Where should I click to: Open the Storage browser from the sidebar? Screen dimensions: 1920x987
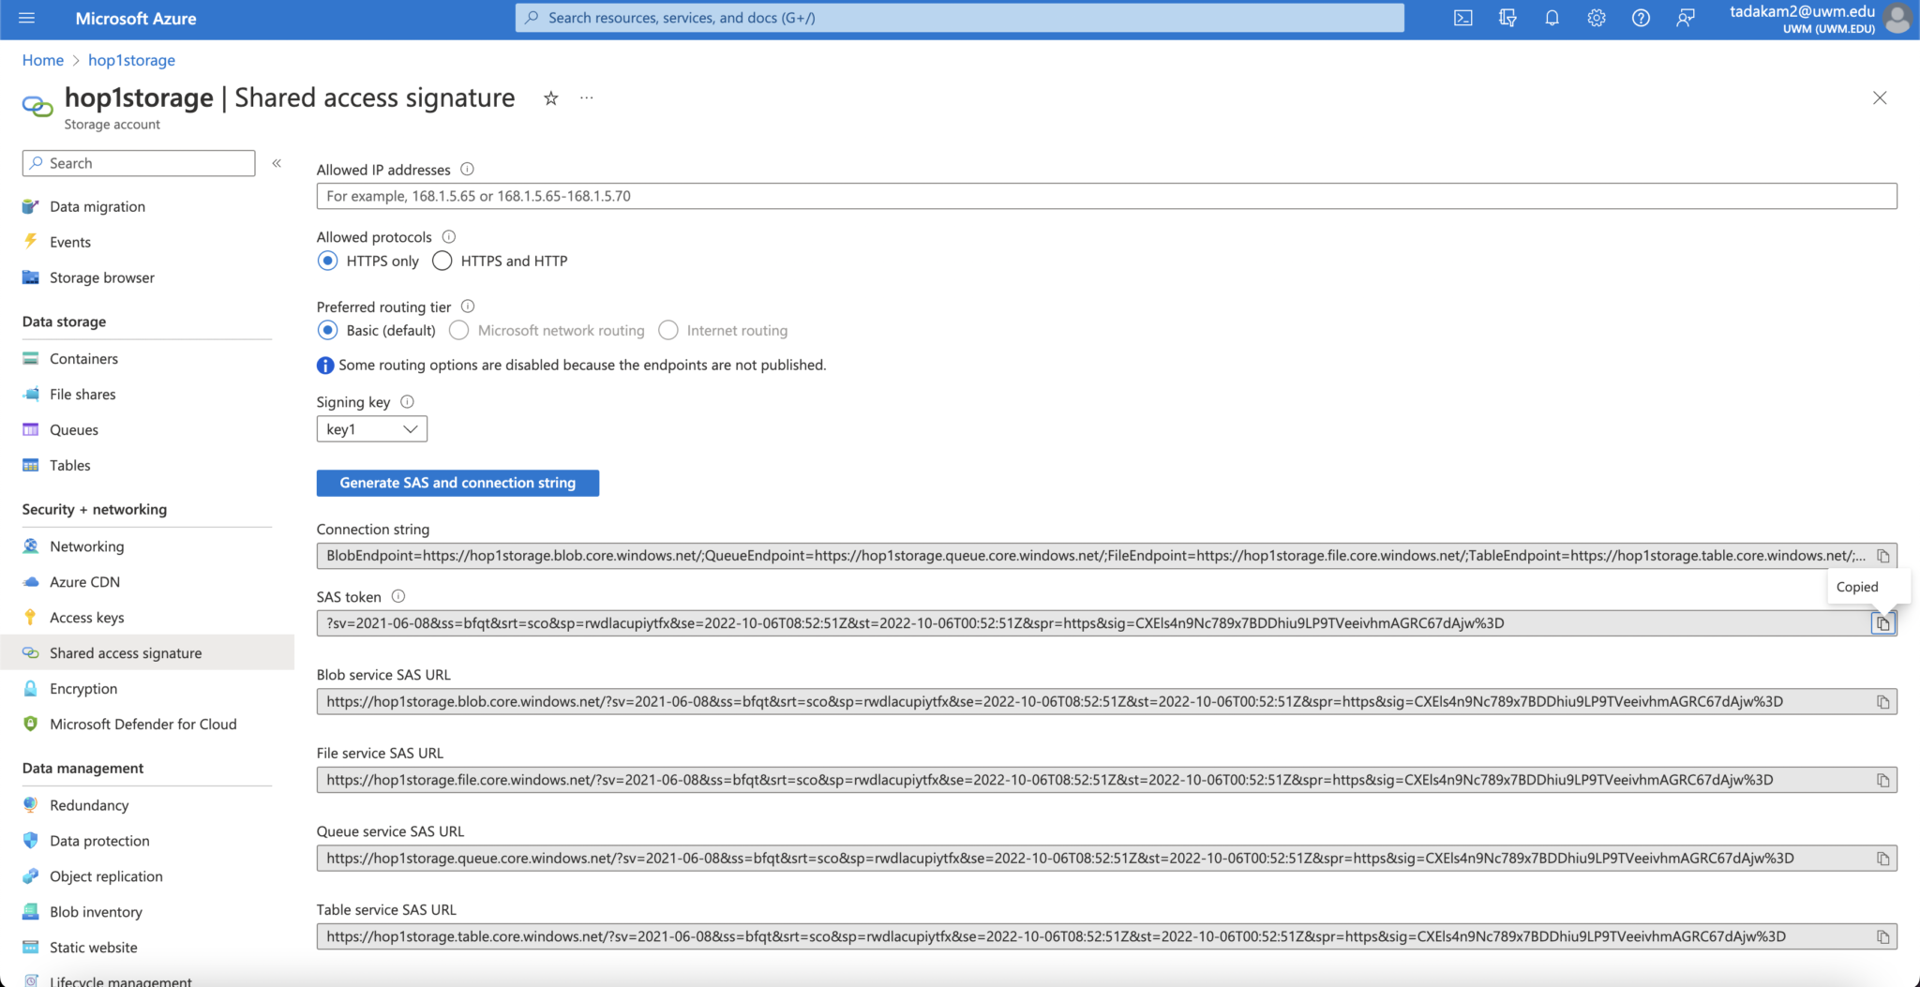tap(101, 277)
